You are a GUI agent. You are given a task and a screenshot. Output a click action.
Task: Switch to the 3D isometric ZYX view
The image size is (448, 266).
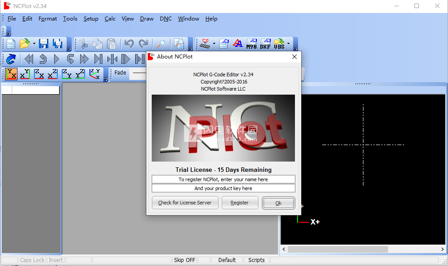(94, 74)
